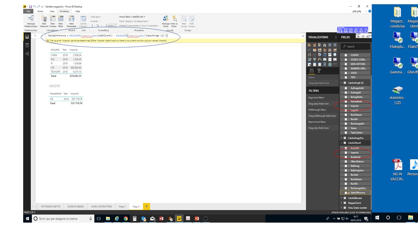
Task: Click the Fields search box
Action: coord(355,46)
